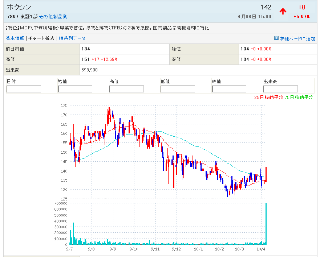The height and width of the screenshot is (257, 320).
Task: Click the +5.97% change value in header
Action: (x=301, y=17)
